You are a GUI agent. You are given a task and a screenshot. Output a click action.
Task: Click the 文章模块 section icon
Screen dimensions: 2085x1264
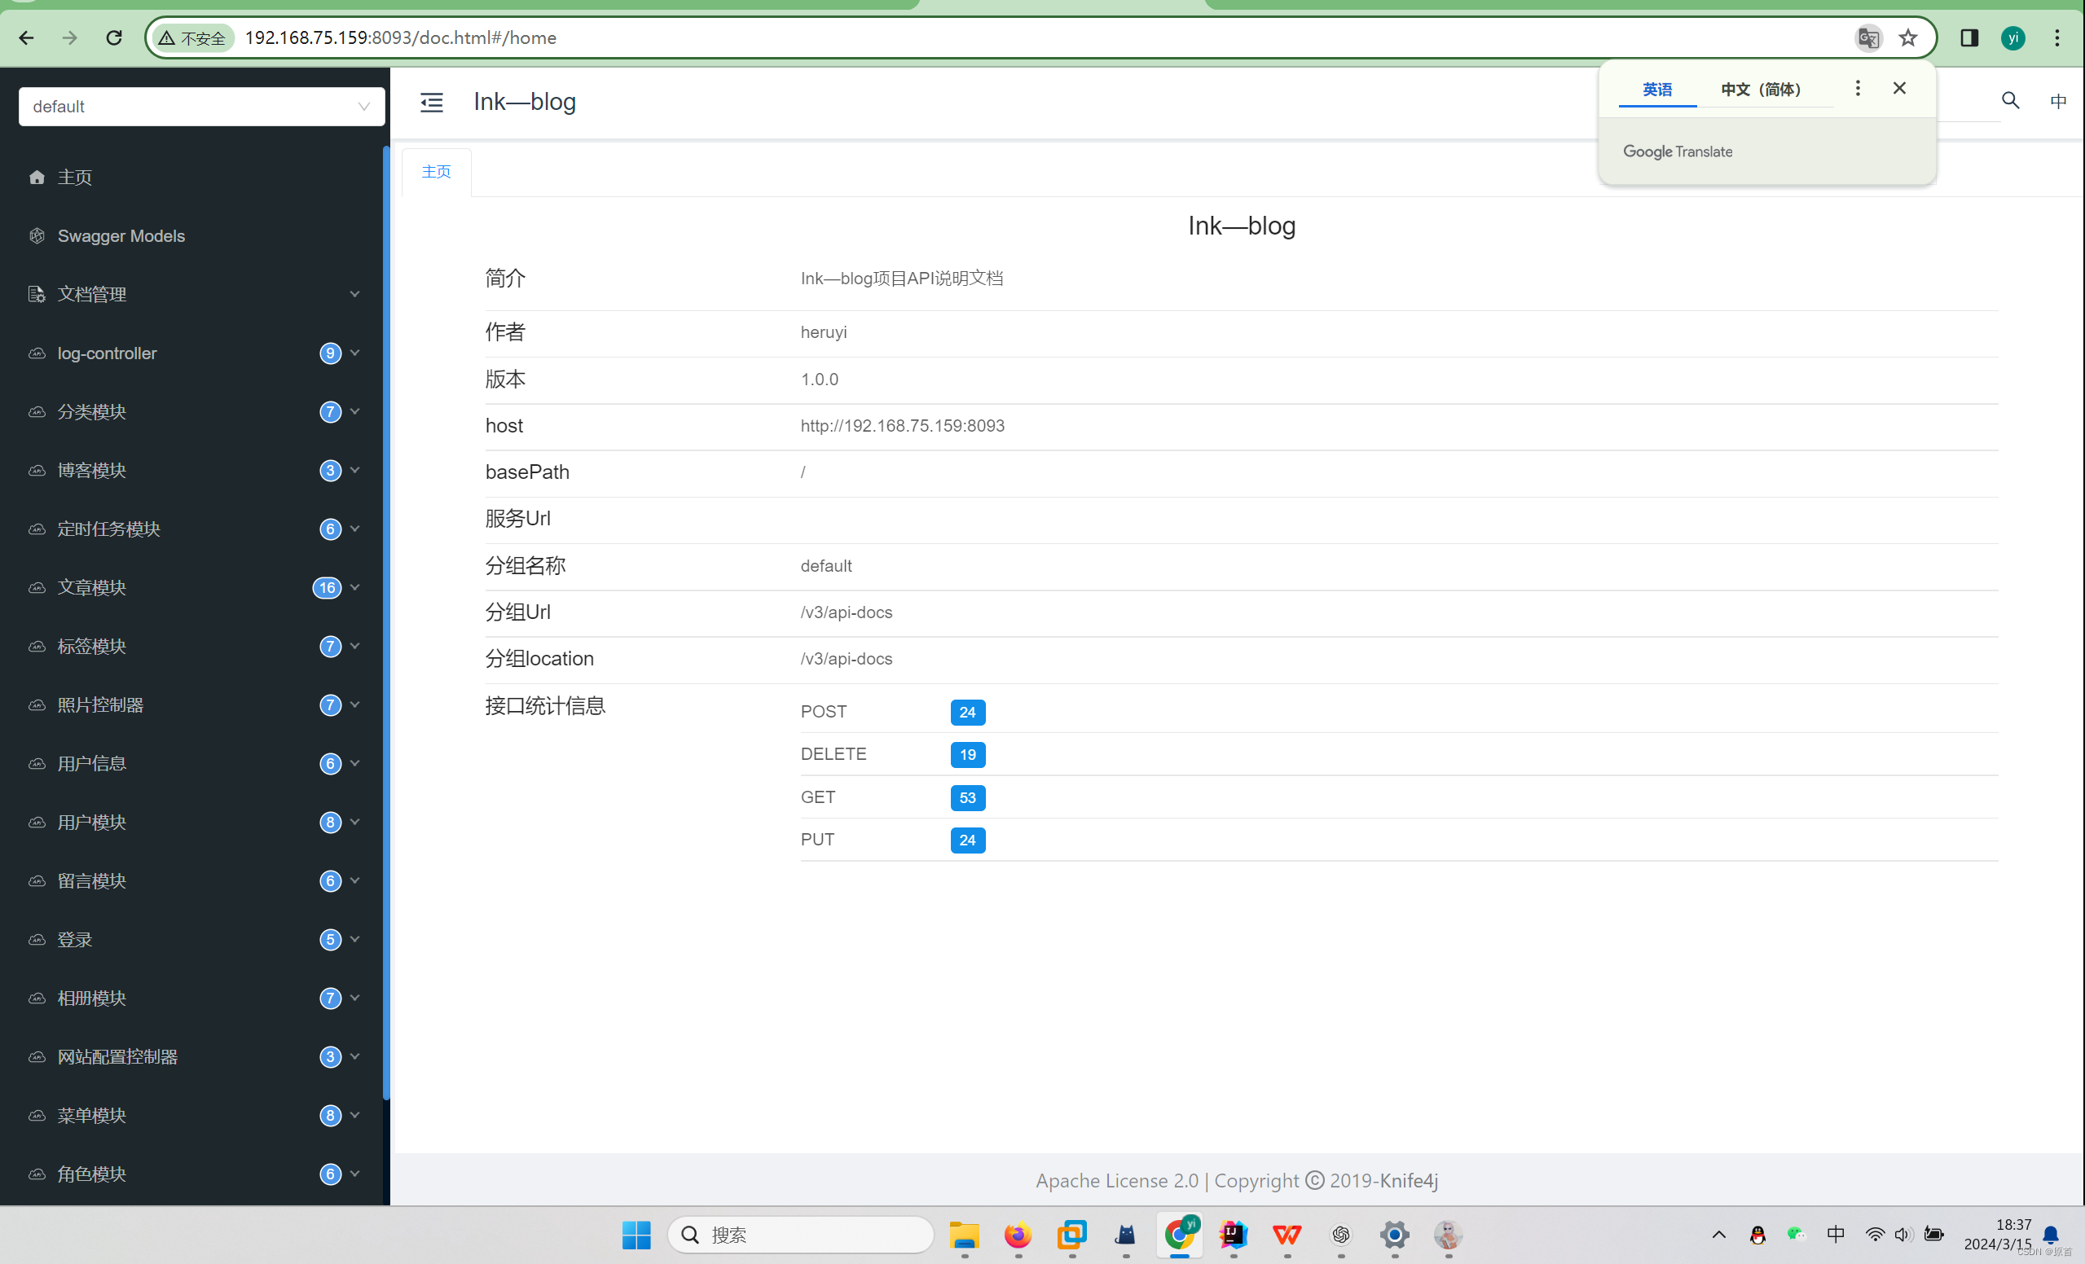pyautogui.click(x=37, y=586)
